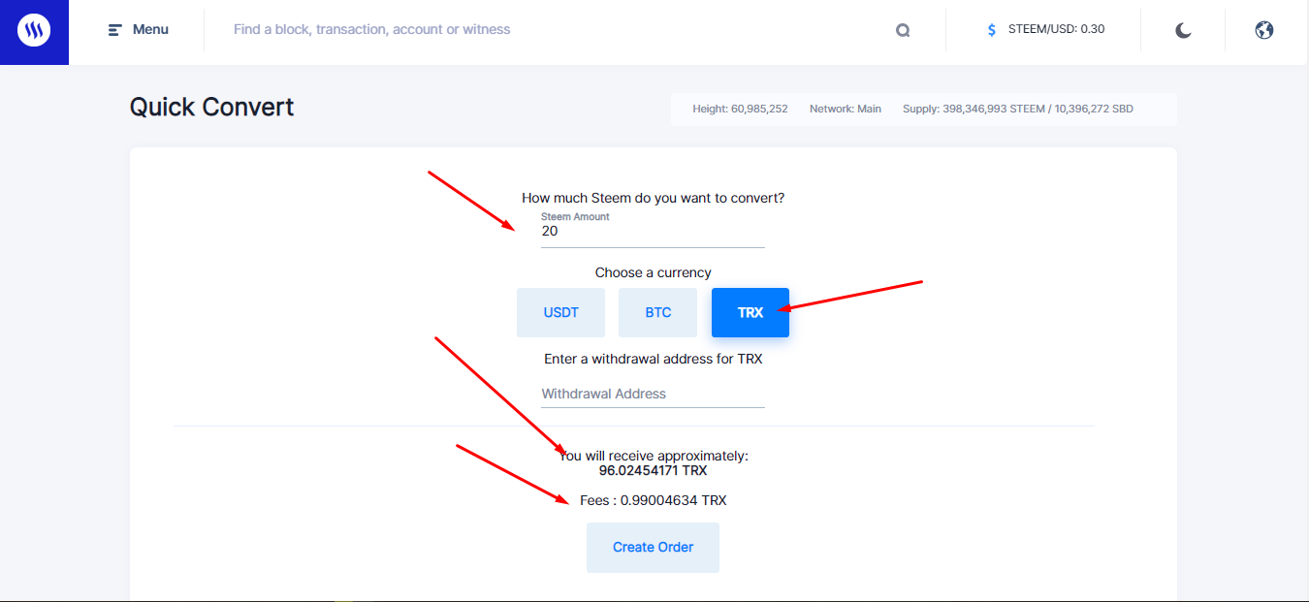Click "How much Steem do you want to convert?"
The width and height of the screenshot is (1309, 602).
point(653,198)
